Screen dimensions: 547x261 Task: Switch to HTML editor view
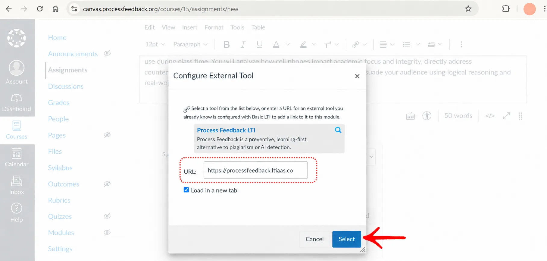[490, 116]
